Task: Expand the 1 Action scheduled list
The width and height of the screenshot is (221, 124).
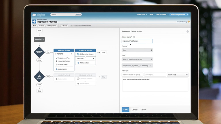Action: tap(93, 58)
